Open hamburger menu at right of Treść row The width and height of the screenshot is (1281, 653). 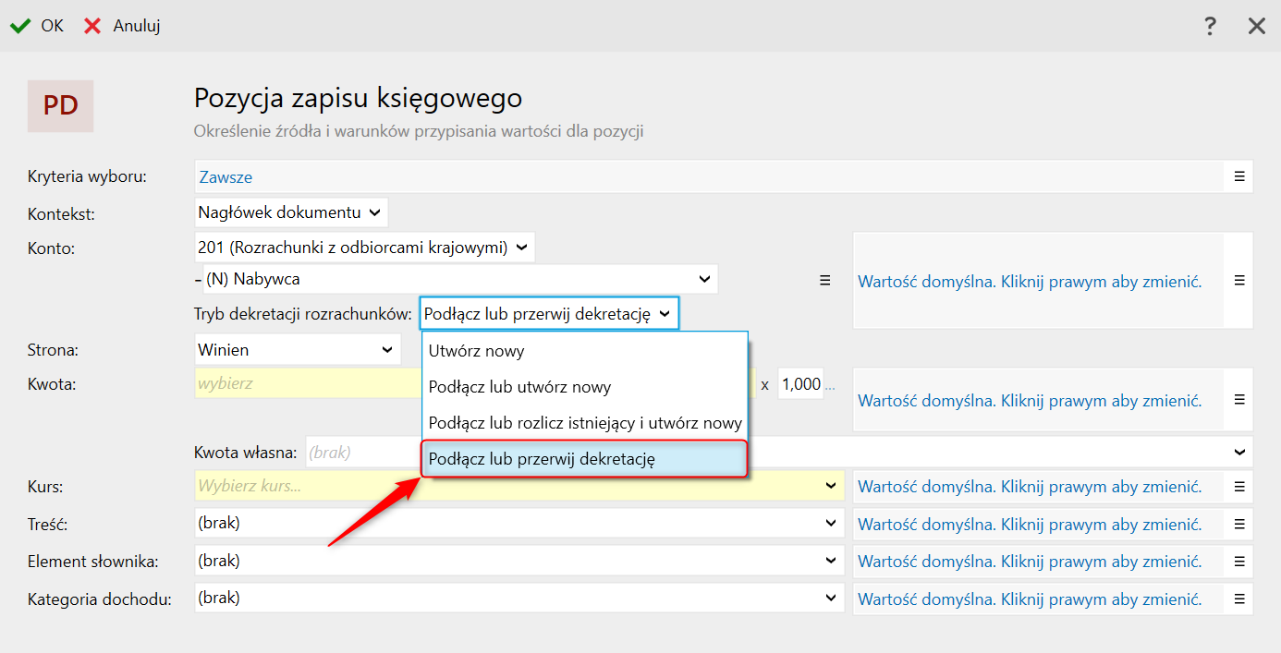tap(1239, 524)
